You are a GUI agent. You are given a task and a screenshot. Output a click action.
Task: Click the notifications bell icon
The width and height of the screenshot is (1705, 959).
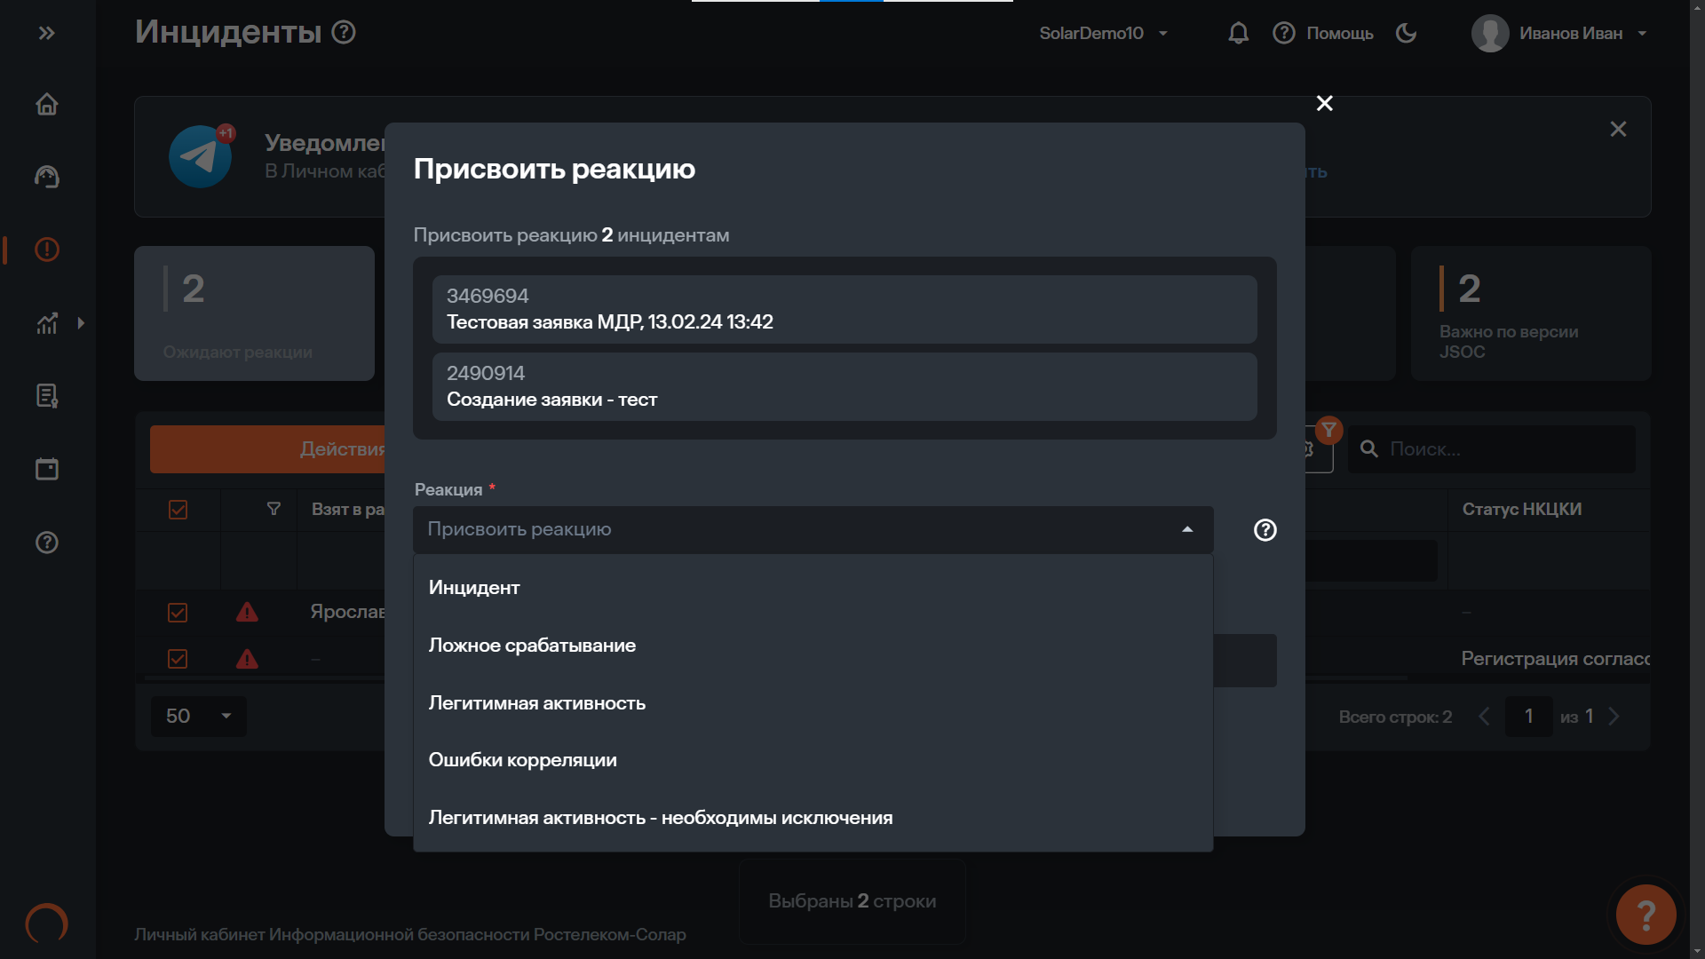point(1238,34)
